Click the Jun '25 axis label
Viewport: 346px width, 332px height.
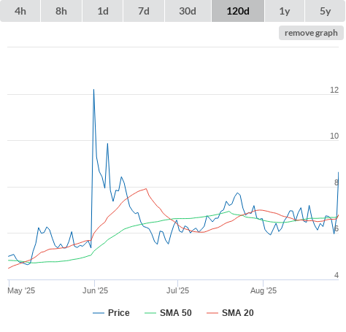(x=95, y=290)
